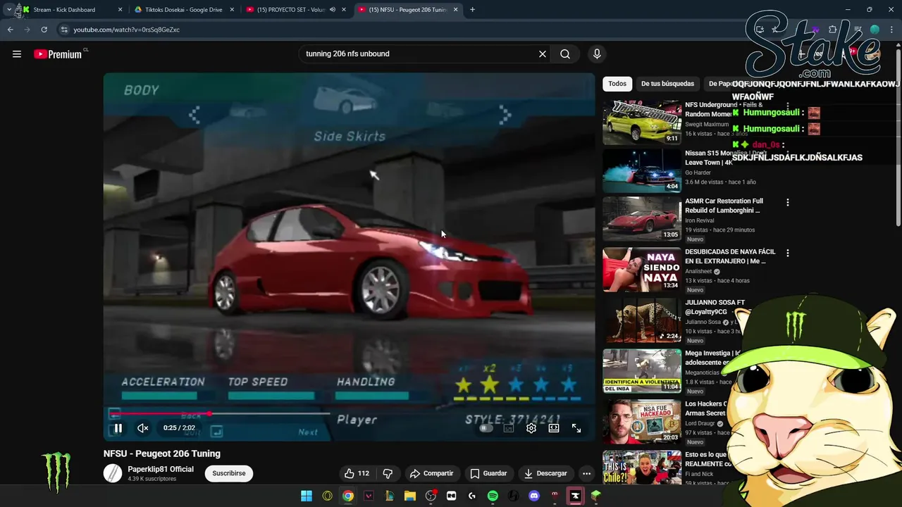The width and height of the screenshot is (902, 507).
Task: Reload the current page
Action: 44,30
